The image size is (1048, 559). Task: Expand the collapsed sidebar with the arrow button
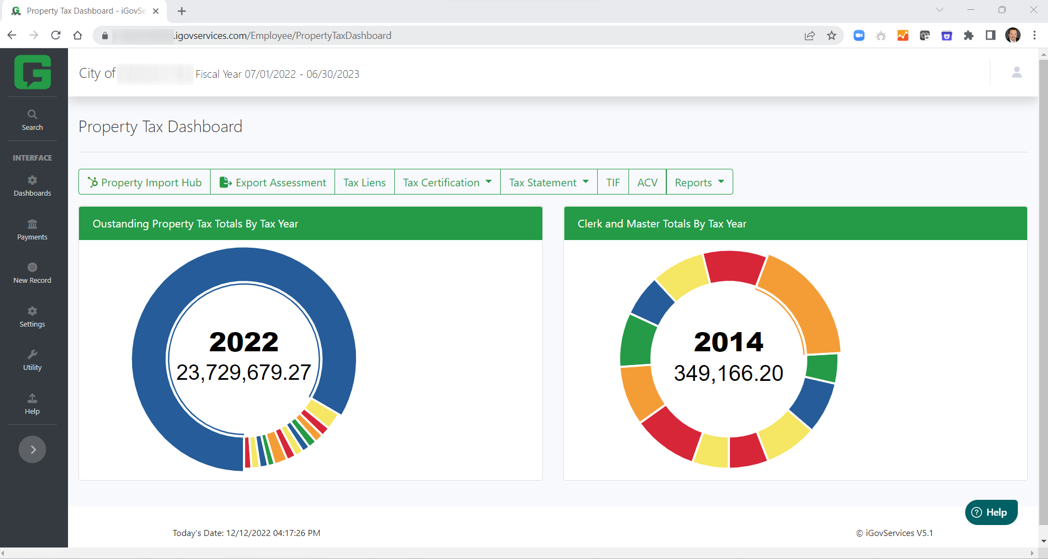pos(32,449)
